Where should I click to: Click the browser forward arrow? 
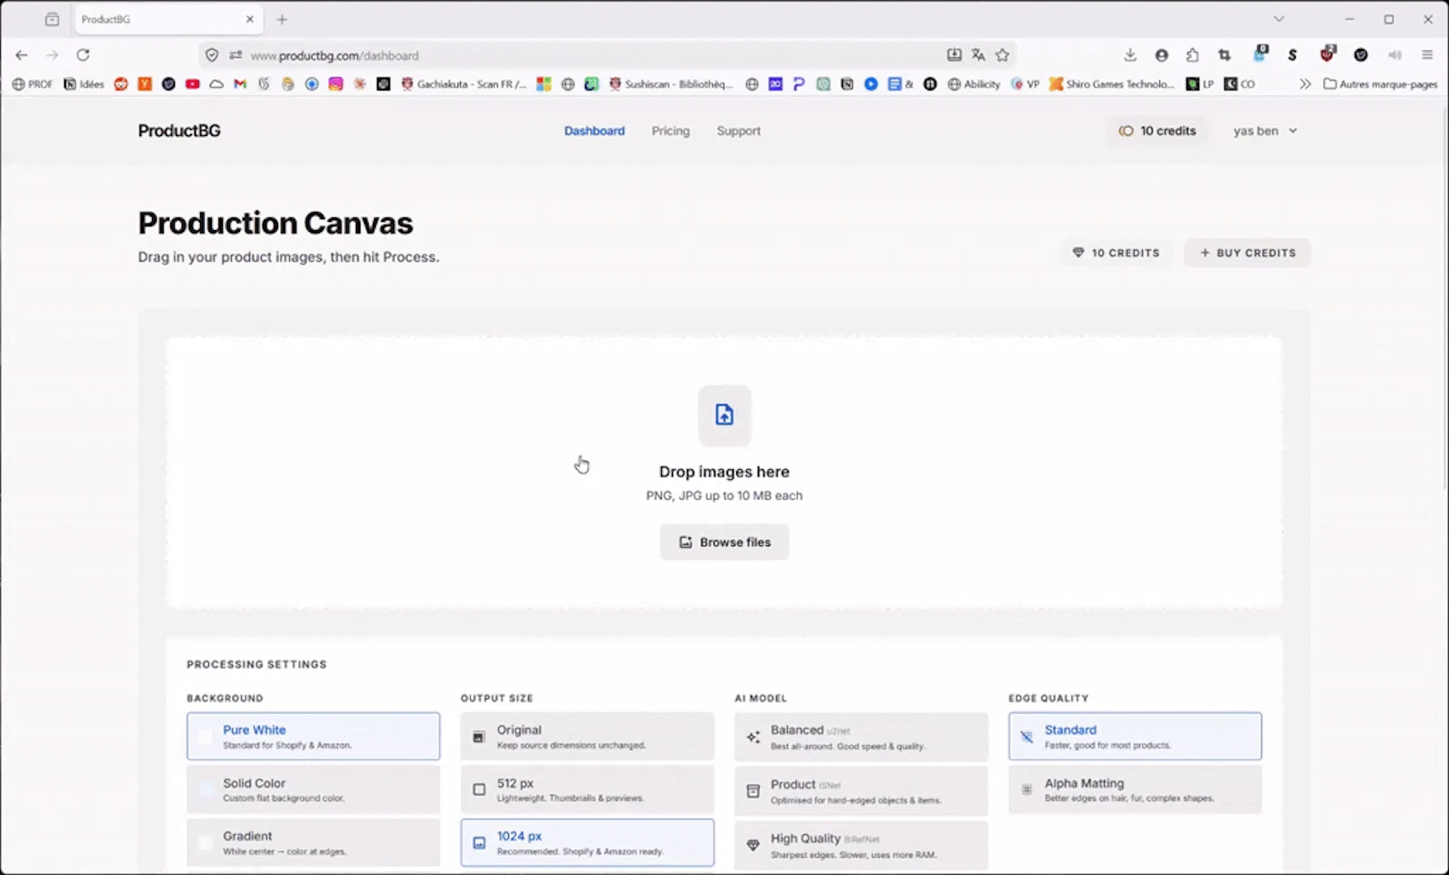[53, 55]
